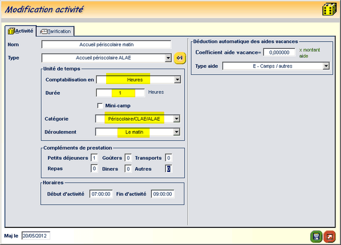Viewport: 341px width, 245px height.
Task: Open the Type aide dropdown
Action: (326, 66)
